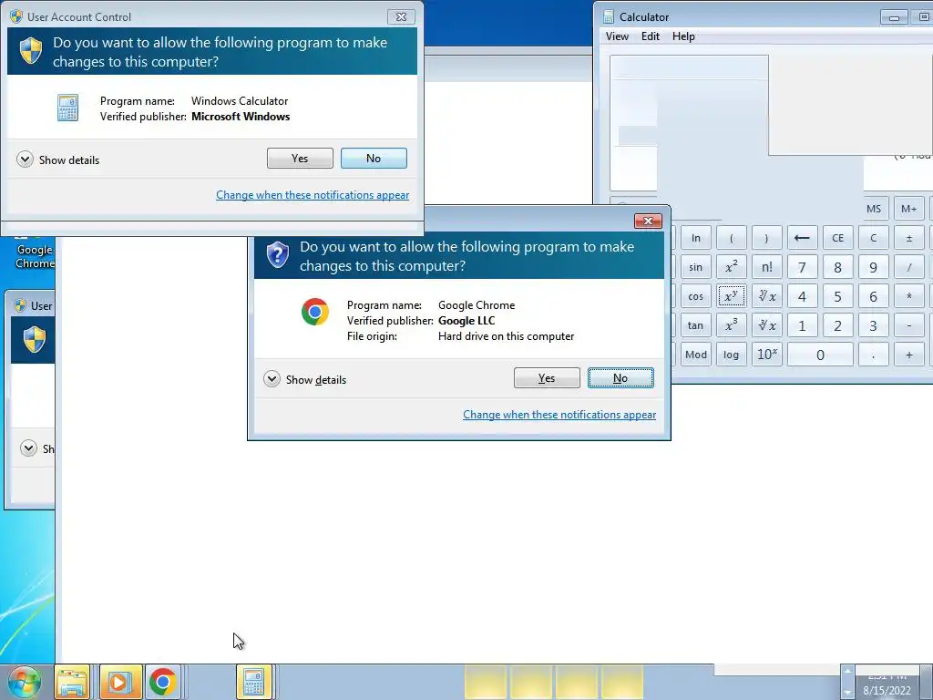Click the minus key in Calculator
The height and width of the screenshot is (700, 933).
pyautogui.click(x=909, y=325)
